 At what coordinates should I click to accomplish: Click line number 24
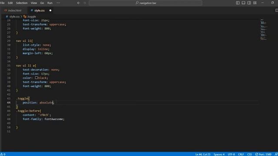click(9, 20)
